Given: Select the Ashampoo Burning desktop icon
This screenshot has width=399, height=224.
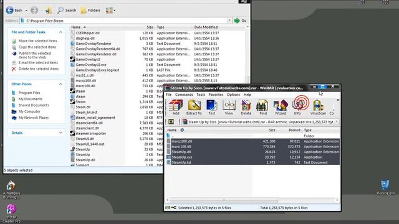Looking at the screenshot, I should (11, 189).
